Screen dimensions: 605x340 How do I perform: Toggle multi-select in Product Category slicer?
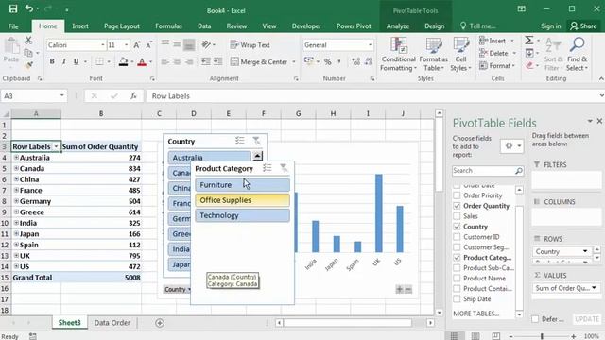click(267, 168)
